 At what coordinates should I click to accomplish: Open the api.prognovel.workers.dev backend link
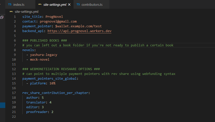click(x=79, y=31)
